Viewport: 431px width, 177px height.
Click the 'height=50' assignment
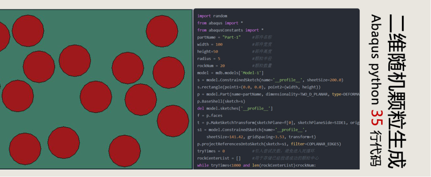(x=208, y=51)
